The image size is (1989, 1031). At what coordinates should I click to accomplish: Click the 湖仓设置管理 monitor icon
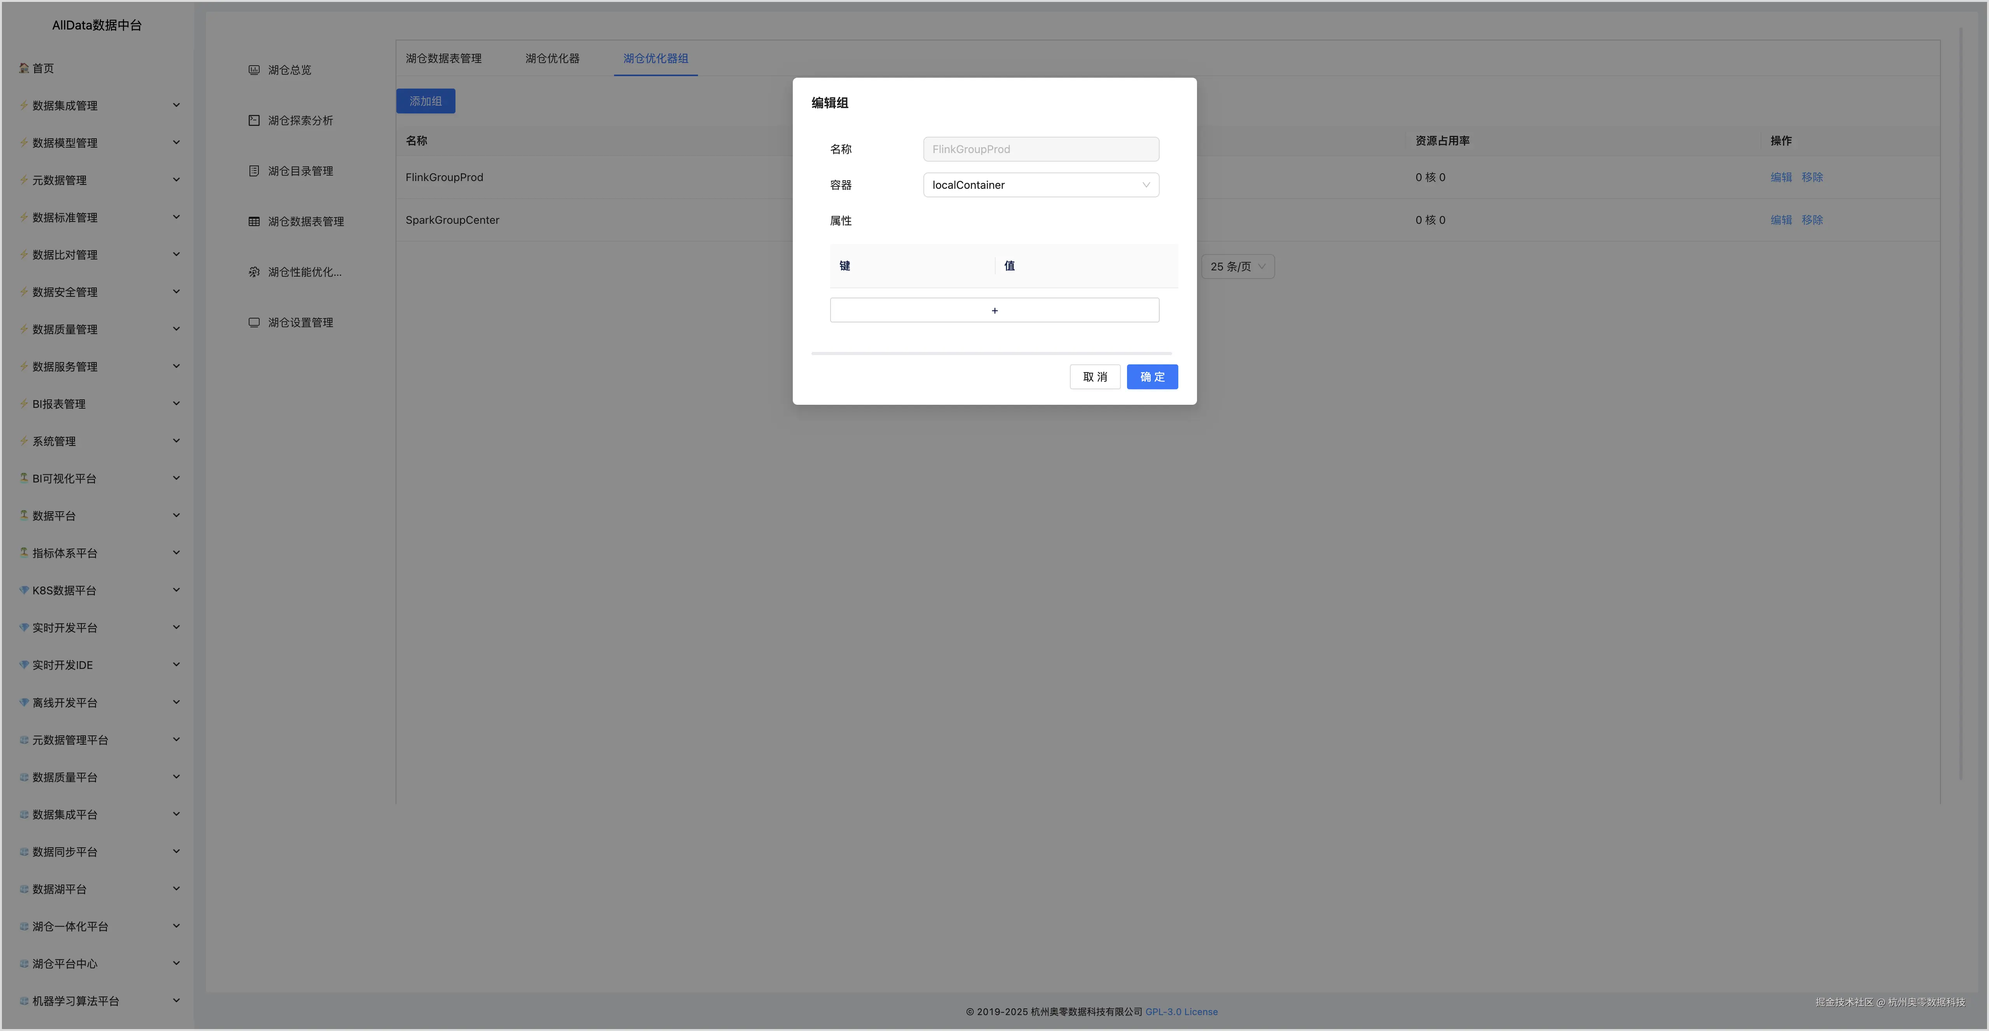click(254, 322)
